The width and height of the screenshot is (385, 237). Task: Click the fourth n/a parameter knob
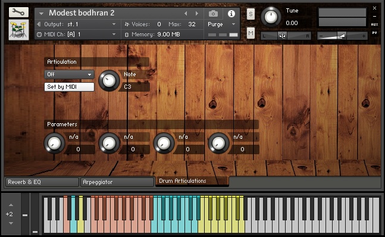point(218,144)
